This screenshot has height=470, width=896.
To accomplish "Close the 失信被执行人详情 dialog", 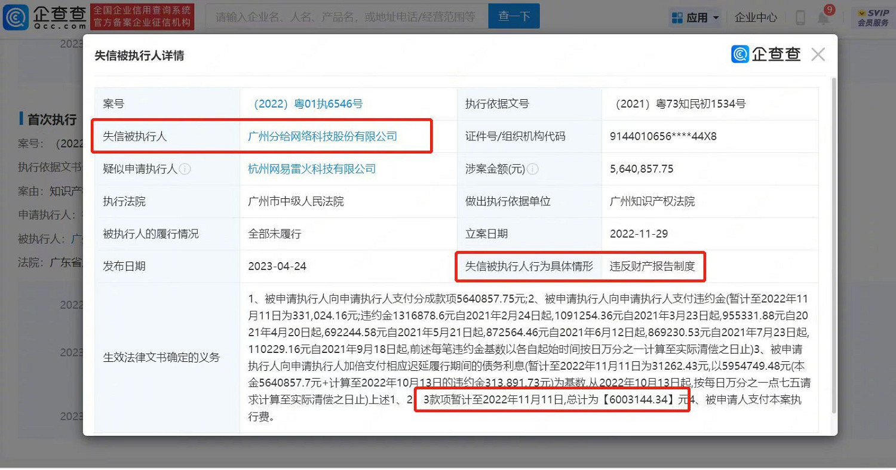I will pyautogui.click(x=818, y=55).
